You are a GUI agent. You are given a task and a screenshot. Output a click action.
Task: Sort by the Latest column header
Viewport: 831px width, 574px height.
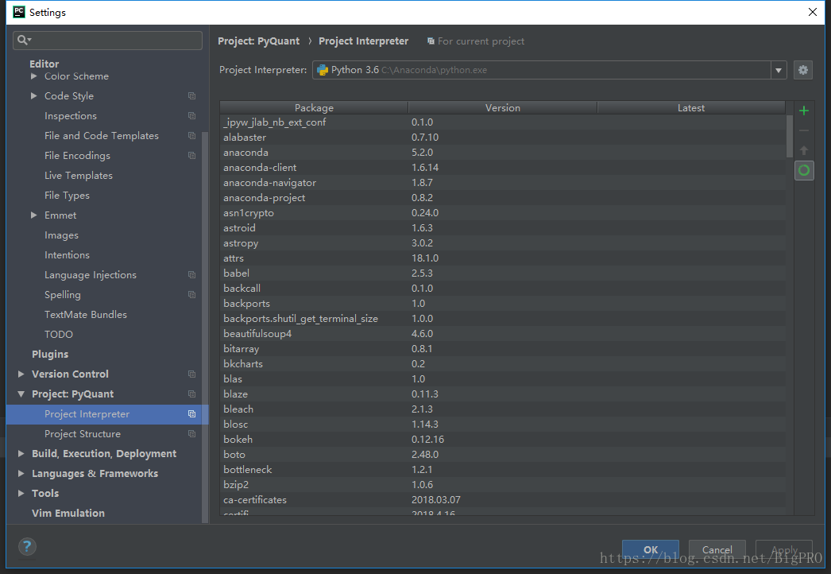[x=691, y=107]
